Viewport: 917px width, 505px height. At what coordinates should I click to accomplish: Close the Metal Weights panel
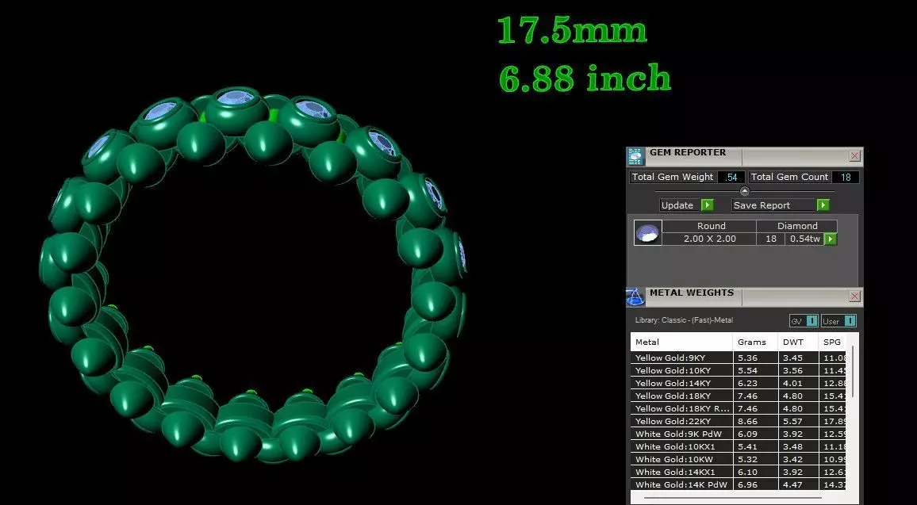855,296
